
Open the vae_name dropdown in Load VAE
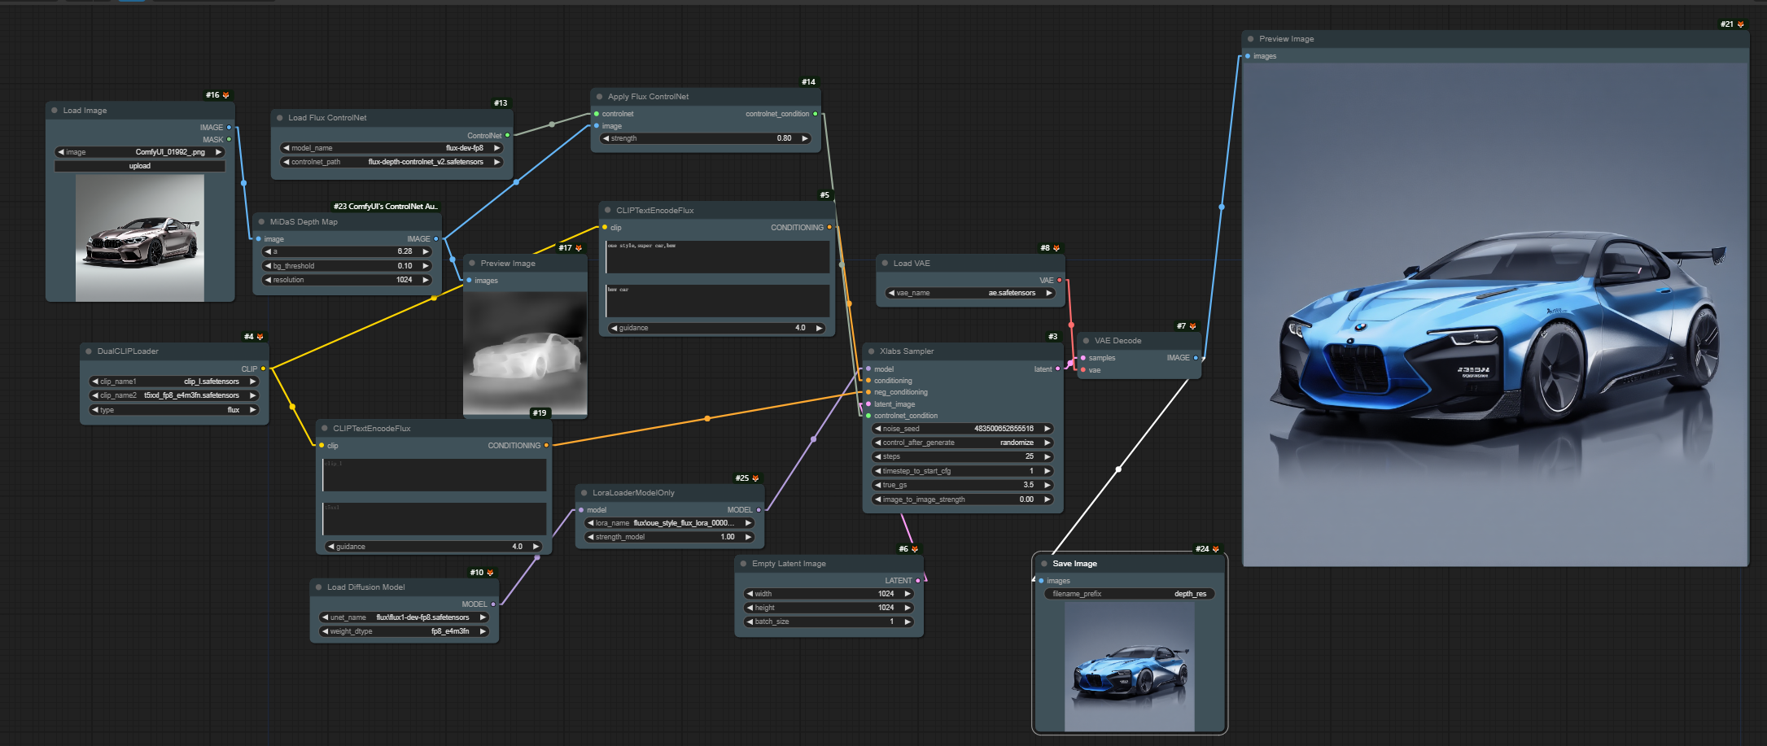[970, 293]
